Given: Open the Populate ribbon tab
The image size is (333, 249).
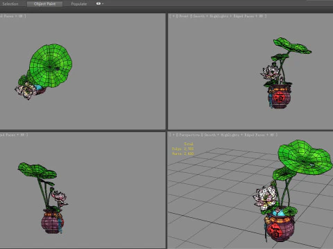Looking at the screenshot, I should 79,4.
